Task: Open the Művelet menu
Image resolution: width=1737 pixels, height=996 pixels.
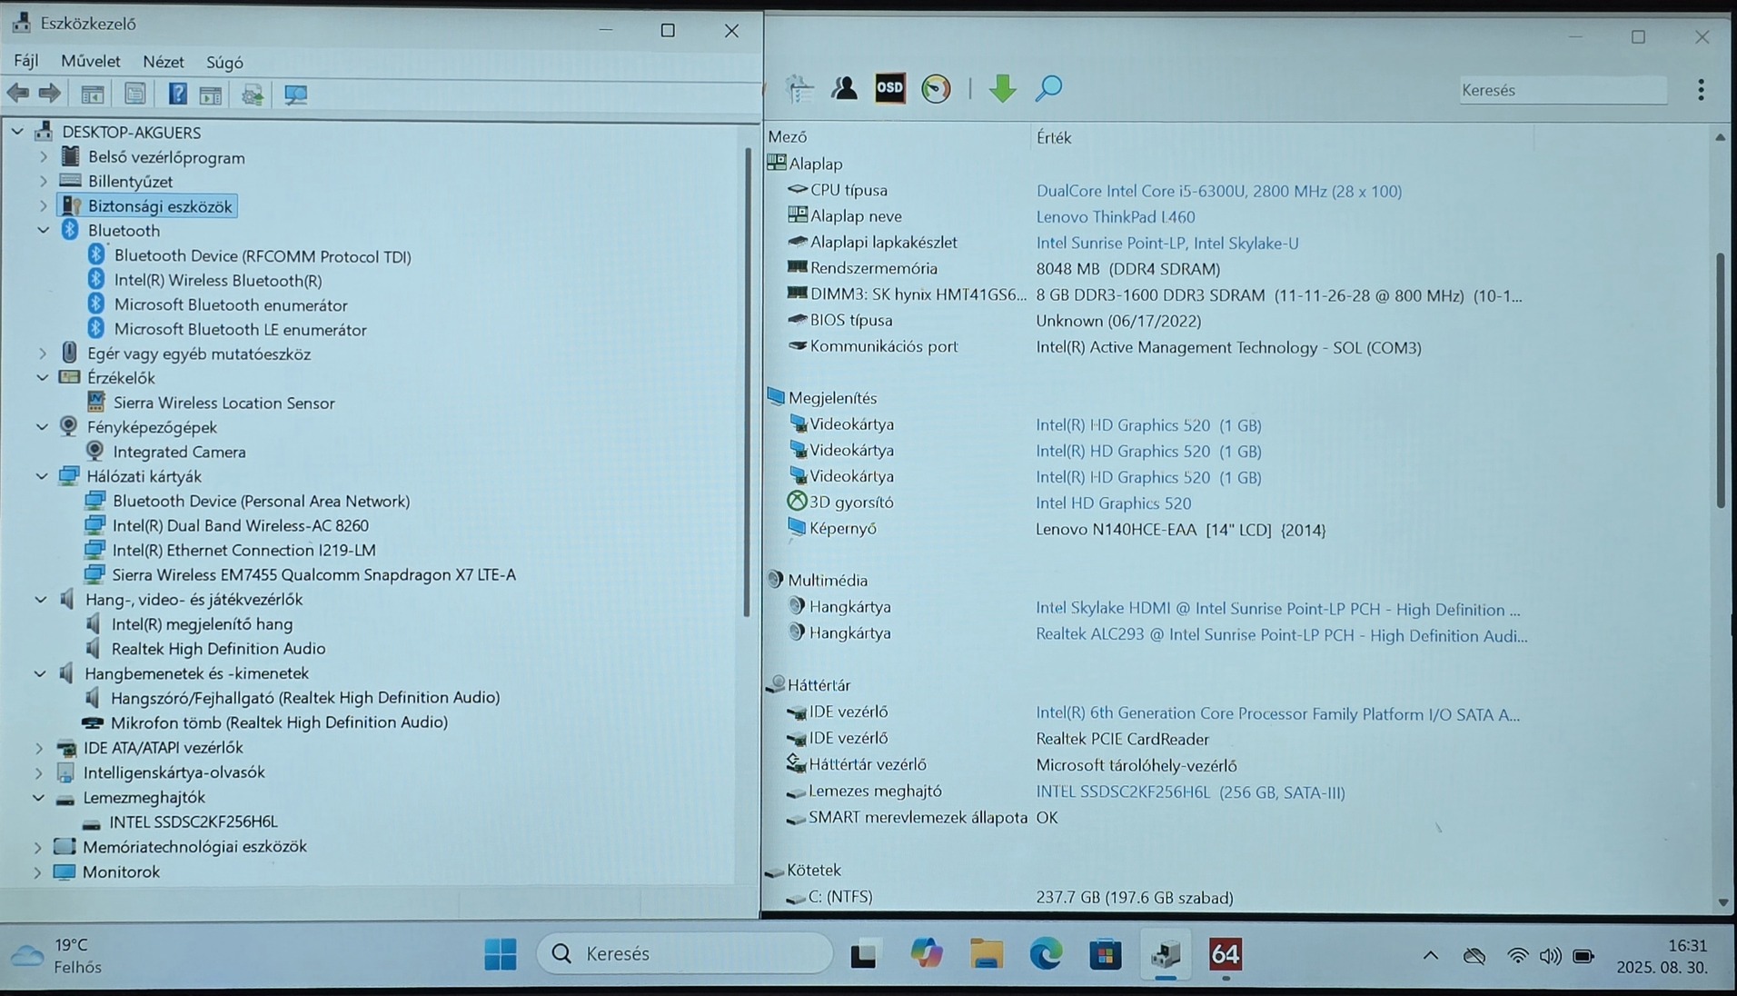Action: coord(91,61)
